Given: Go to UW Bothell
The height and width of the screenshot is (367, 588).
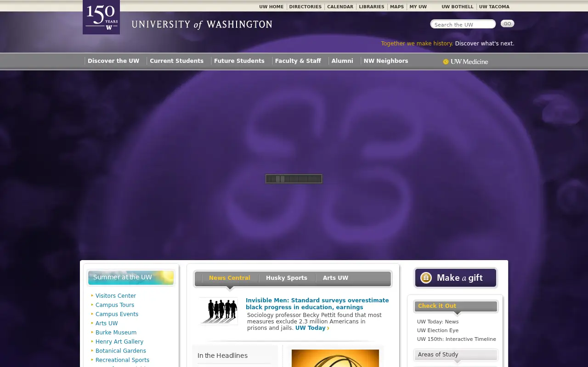Looking at the screenshot, I should point(458,7).
